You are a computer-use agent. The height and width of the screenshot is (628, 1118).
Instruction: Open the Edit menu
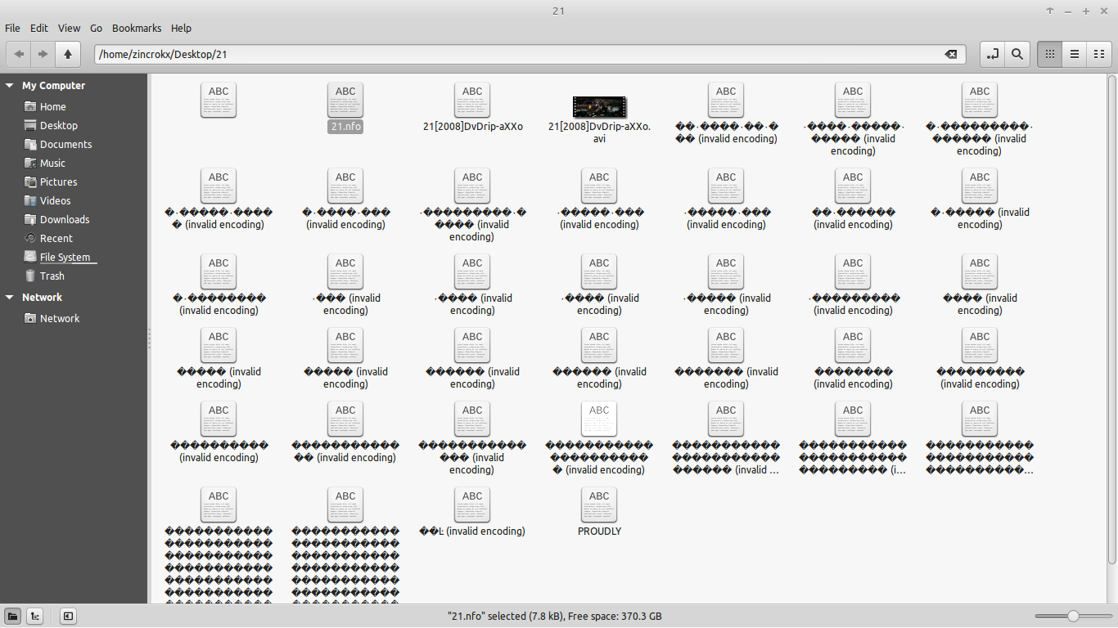(39, 28)
